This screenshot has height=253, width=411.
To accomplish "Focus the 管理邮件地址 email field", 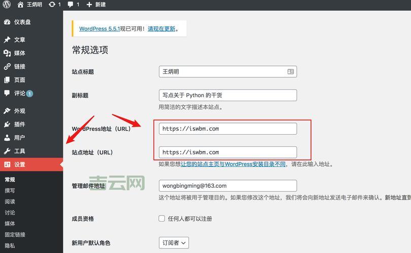I will tap(228, 186).
